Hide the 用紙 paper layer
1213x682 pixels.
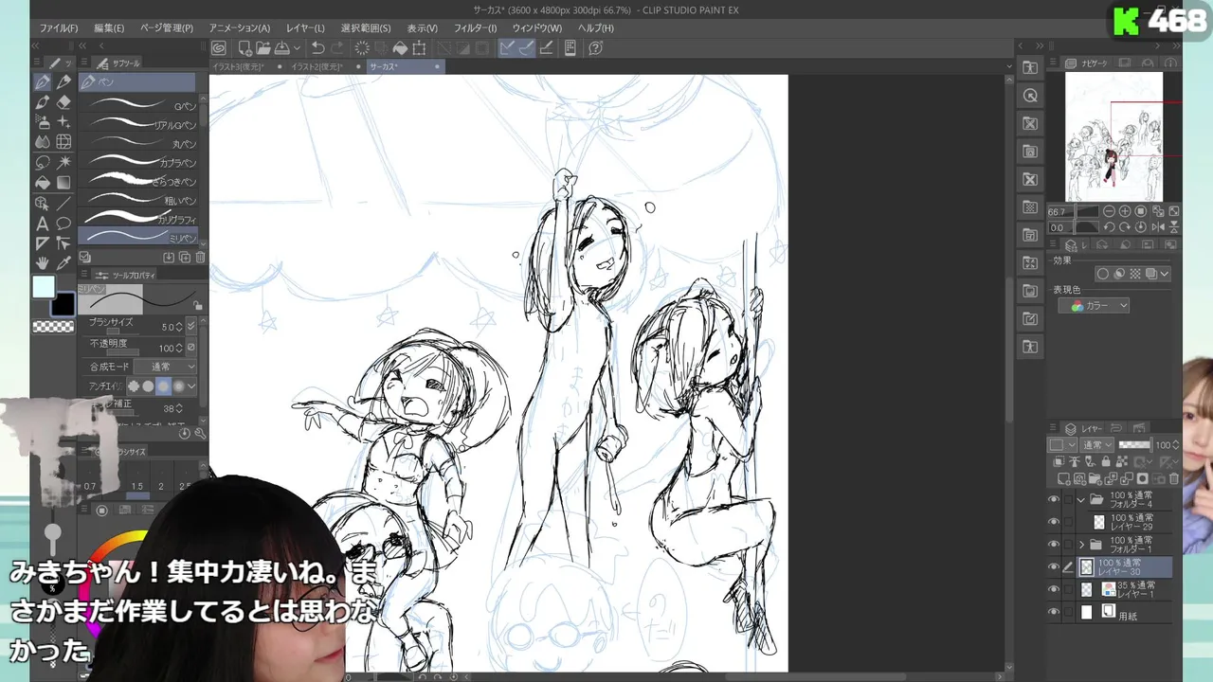click(1054, 613)
